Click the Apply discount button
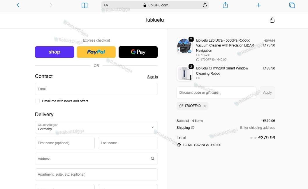The width and height of the screenshot is (308, 189). click(267, 92)
